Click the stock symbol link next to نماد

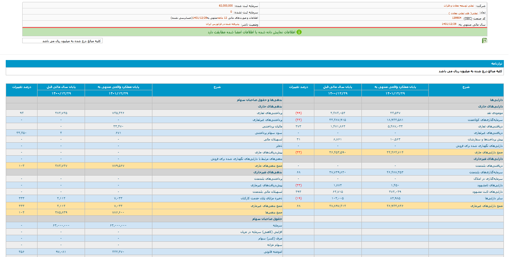[x=459, y=13]
